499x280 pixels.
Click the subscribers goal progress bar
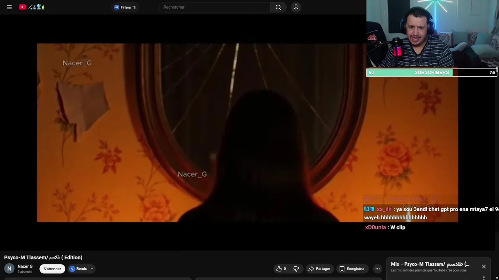[x=432, y=72]
